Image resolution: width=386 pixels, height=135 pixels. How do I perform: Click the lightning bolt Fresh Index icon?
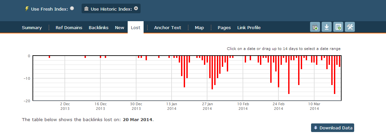click(x=27, y=9)
